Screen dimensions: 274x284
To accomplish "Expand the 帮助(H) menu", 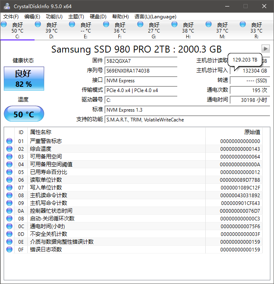I will coord(120,17).
